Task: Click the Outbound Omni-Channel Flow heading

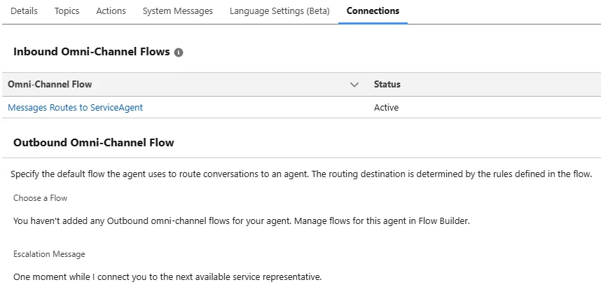Action: pyautogui.click(x=94, y=143)
